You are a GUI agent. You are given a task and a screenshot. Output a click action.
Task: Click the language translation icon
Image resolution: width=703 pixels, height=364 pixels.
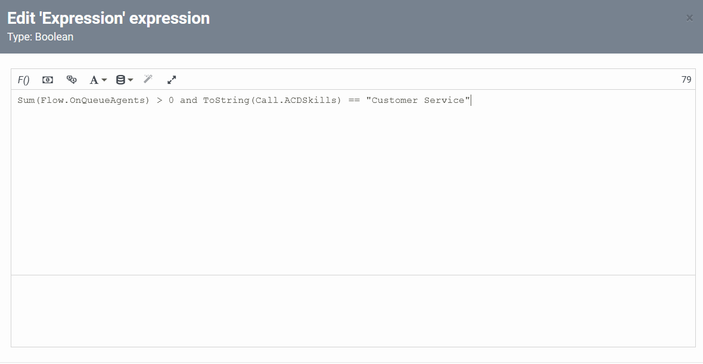click(71, 80)
